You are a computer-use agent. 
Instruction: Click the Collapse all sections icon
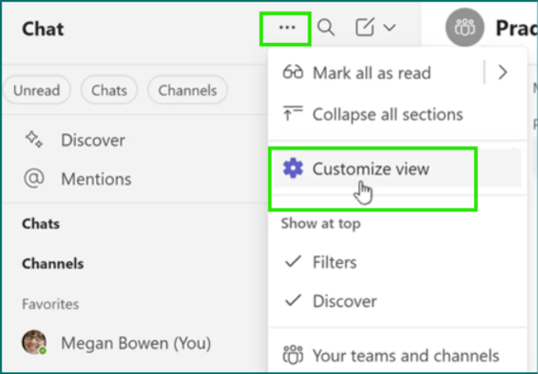click(x=292, y=114)
